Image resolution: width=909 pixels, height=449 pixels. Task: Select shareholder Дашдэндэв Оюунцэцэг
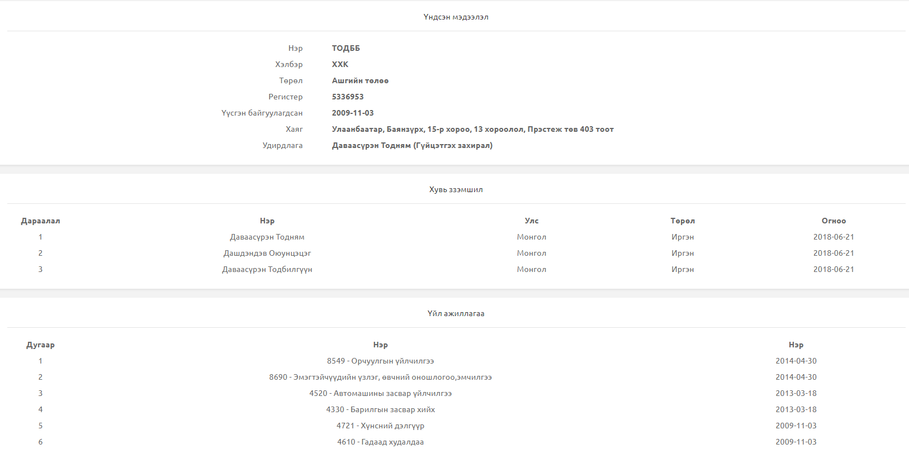click(x=267, y=254)
